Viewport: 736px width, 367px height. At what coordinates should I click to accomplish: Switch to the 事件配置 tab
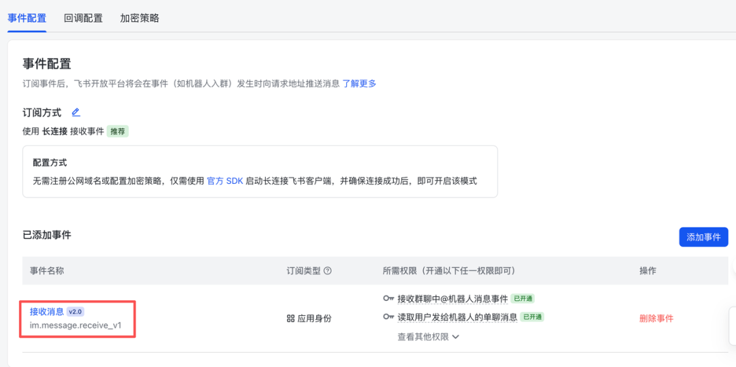(x=27, y=18)
